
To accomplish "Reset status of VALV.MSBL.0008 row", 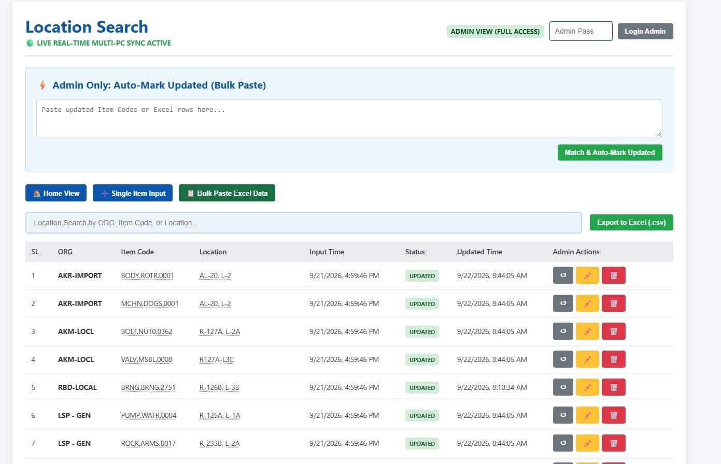I will click(563, 359).
